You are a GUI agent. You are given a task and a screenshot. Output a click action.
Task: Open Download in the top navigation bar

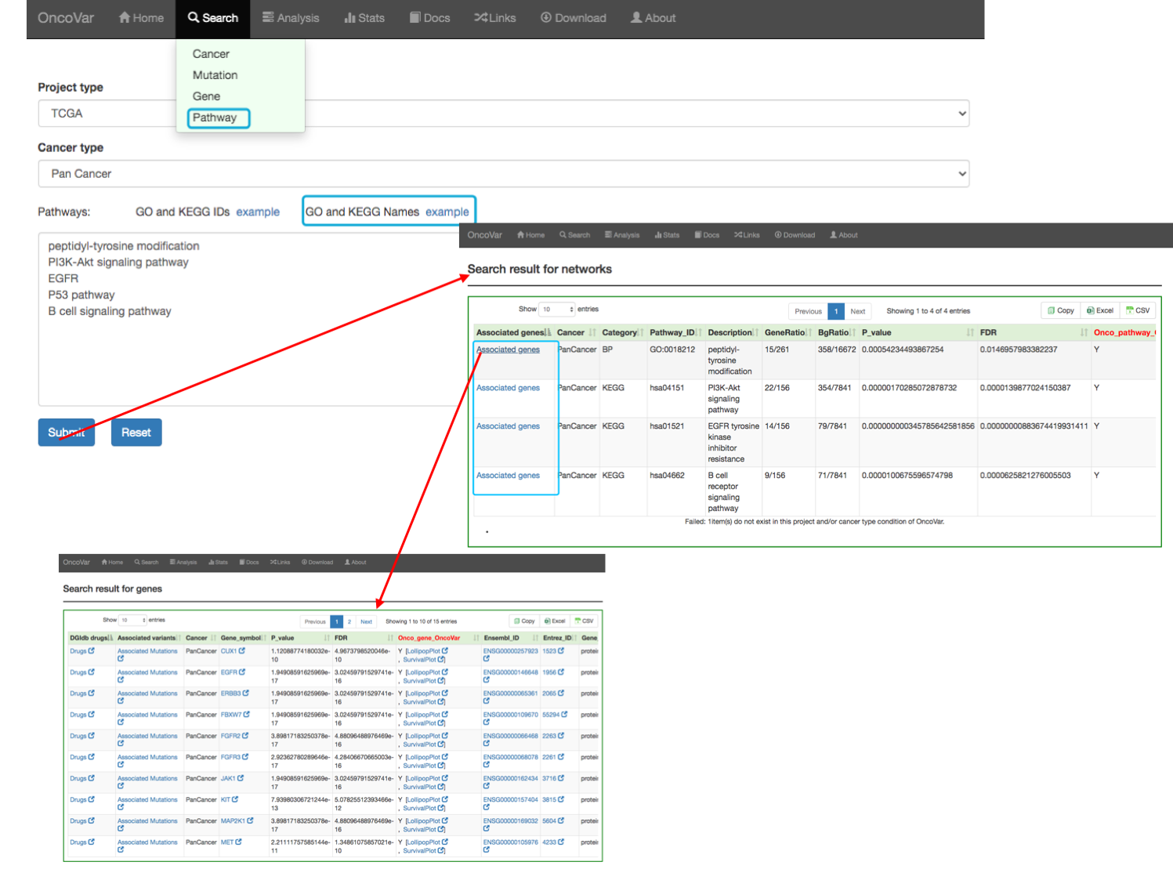[573, 18]
